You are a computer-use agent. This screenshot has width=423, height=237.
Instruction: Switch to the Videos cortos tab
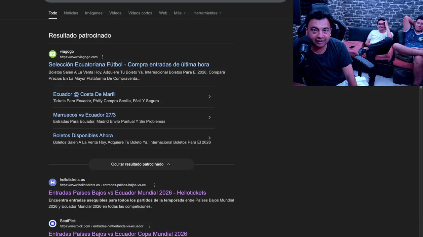tap(140, 13)
